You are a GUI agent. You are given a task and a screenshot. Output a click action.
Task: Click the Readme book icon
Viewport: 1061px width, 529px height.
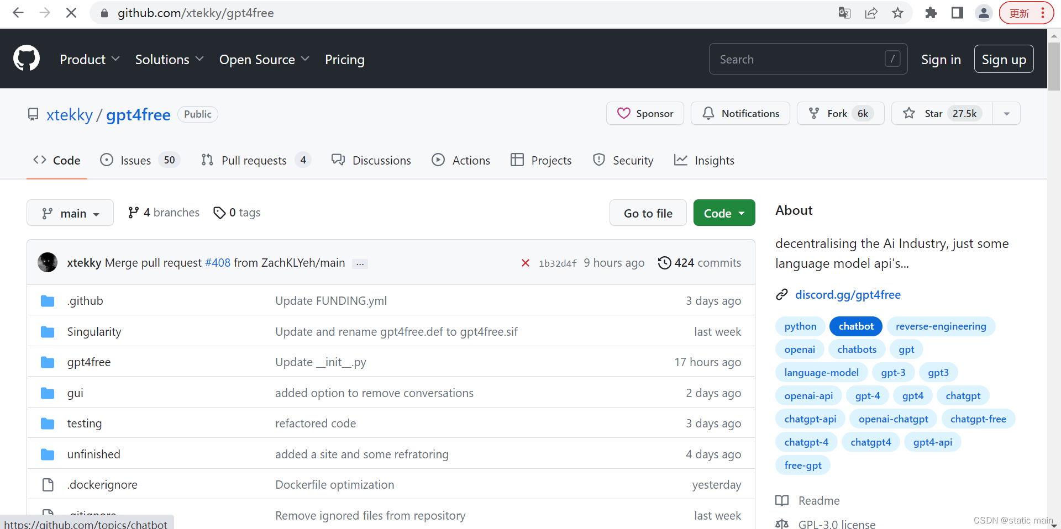[782, 500]
